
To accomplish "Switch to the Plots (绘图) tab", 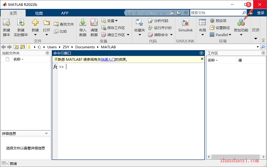I will click(39, 13).
